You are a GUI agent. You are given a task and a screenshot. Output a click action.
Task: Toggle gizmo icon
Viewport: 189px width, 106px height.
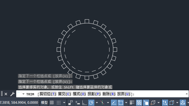183,103
